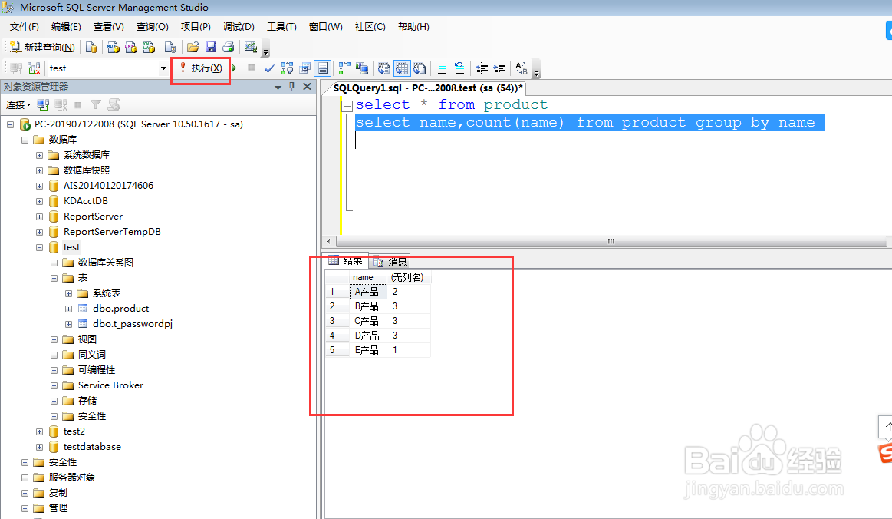Image resolution: width=892 pixels, height=519 pixels.
Task: Switch to the SQLQuery1.sql tab
Action: pos(428,88)
